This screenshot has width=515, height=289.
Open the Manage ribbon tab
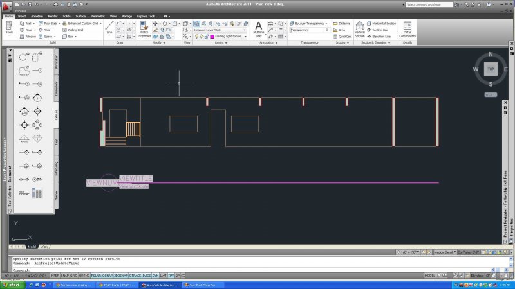click(126, 16)
